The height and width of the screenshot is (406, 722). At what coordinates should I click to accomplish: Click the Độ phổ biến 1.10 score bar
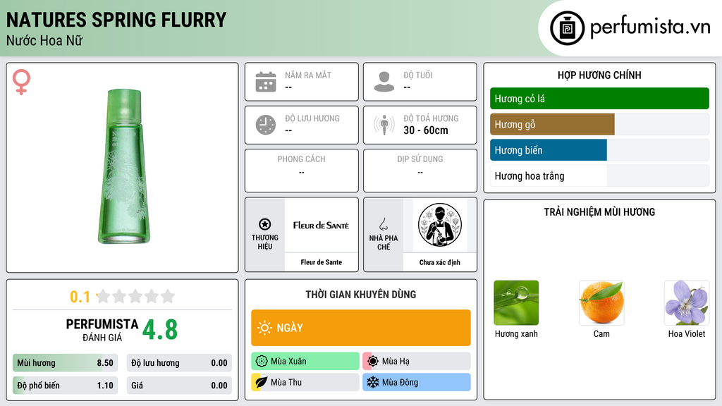(x=66, y=386)
